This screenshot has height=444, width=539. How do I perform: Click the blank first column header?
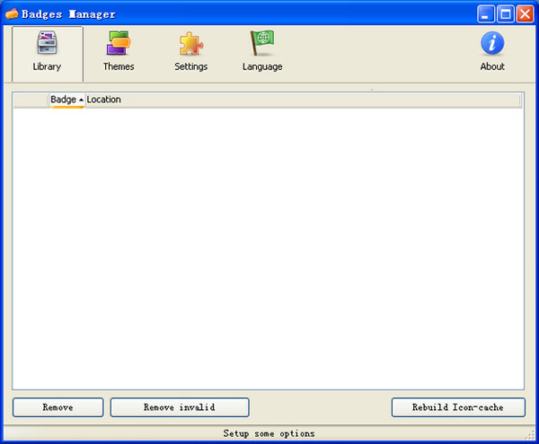(x=31, y=100)
